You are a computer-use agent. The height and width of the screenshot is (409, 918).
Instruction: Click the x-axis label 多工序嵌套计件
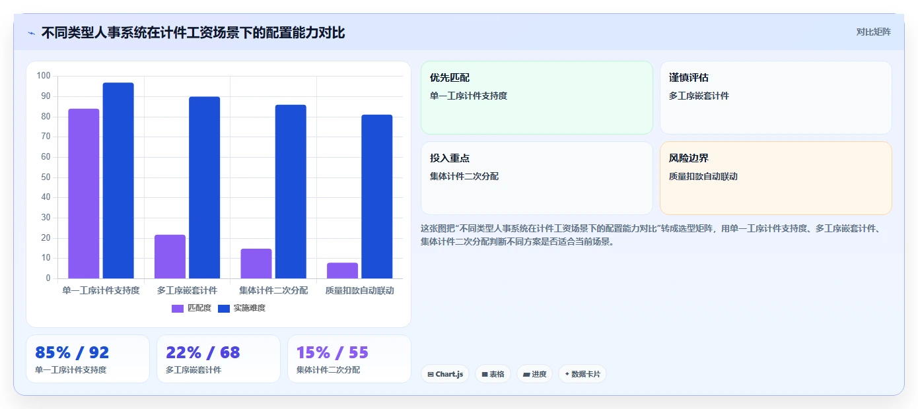[x=187, y=290]
